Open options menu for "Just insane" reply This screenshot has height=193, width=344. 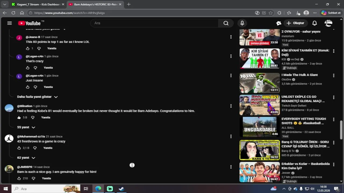tap(231, 76)
